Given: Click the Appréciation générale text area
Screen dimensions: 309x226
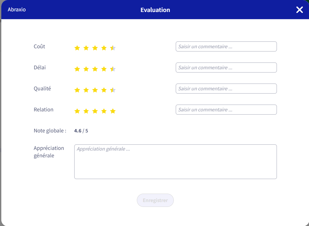Looking at the screenshot, I should [175, 162].
